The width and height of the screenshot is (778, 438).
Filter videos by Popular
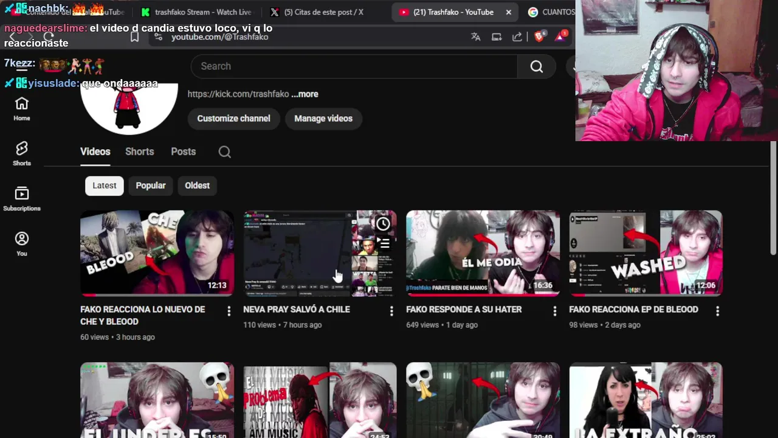pos(151,186)
